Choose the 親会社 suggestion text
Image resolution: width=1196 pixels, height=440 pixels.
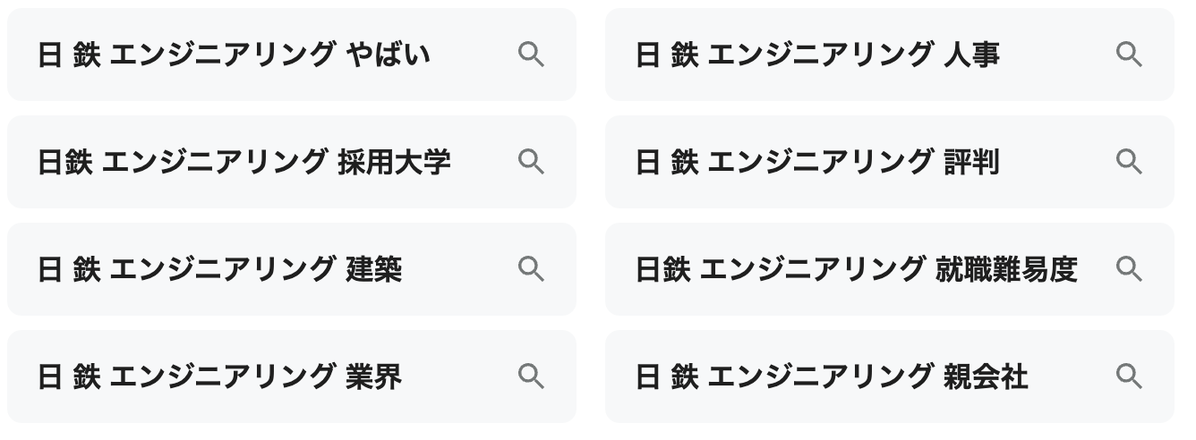click(x=832, y=377)
